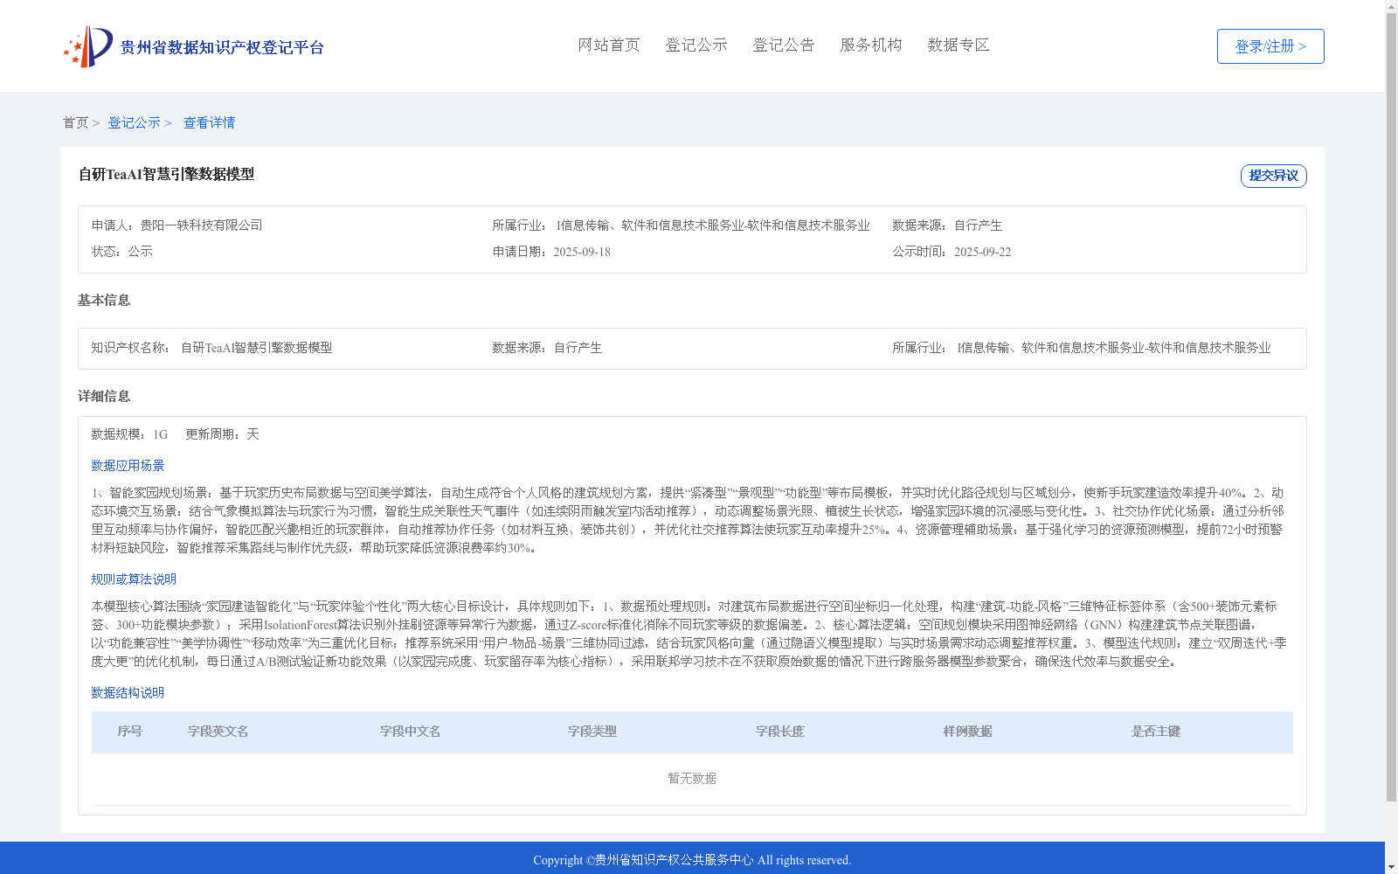The image size is (1398, 874).
Task: Click the 数据来源：自行产生 in 基本信息 box
Action: [547, 348]
